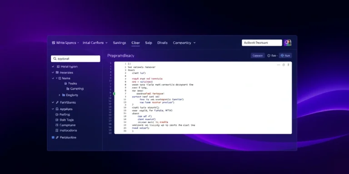Click the Compltane item icon
Screen dimensions: 349x174
[57, 125]
